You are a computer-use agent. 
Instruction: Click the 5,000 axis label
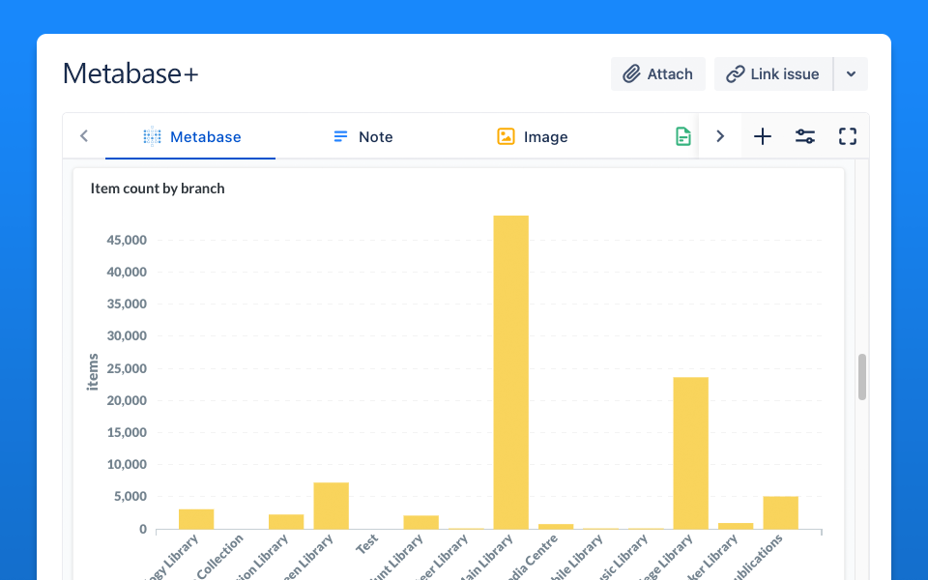(130, 497)
